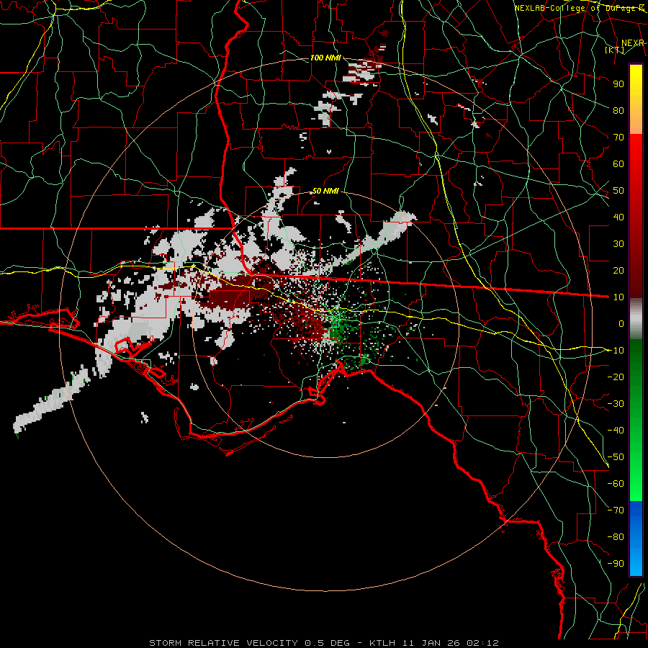Pick the gray zero-velocity segment of the color bar
Image resolution: width=648 pixels, height=648 pixels.
636,319
